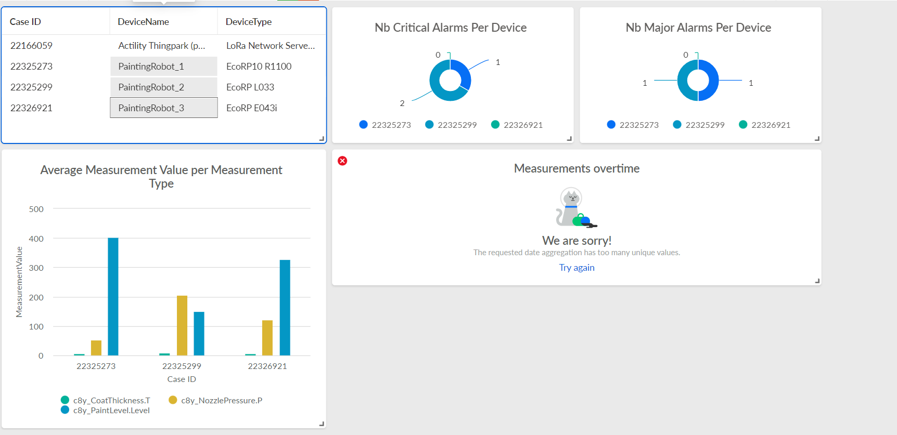
Task: Click resize handle of Measurements overtime widget
Action: pos(817,281)
